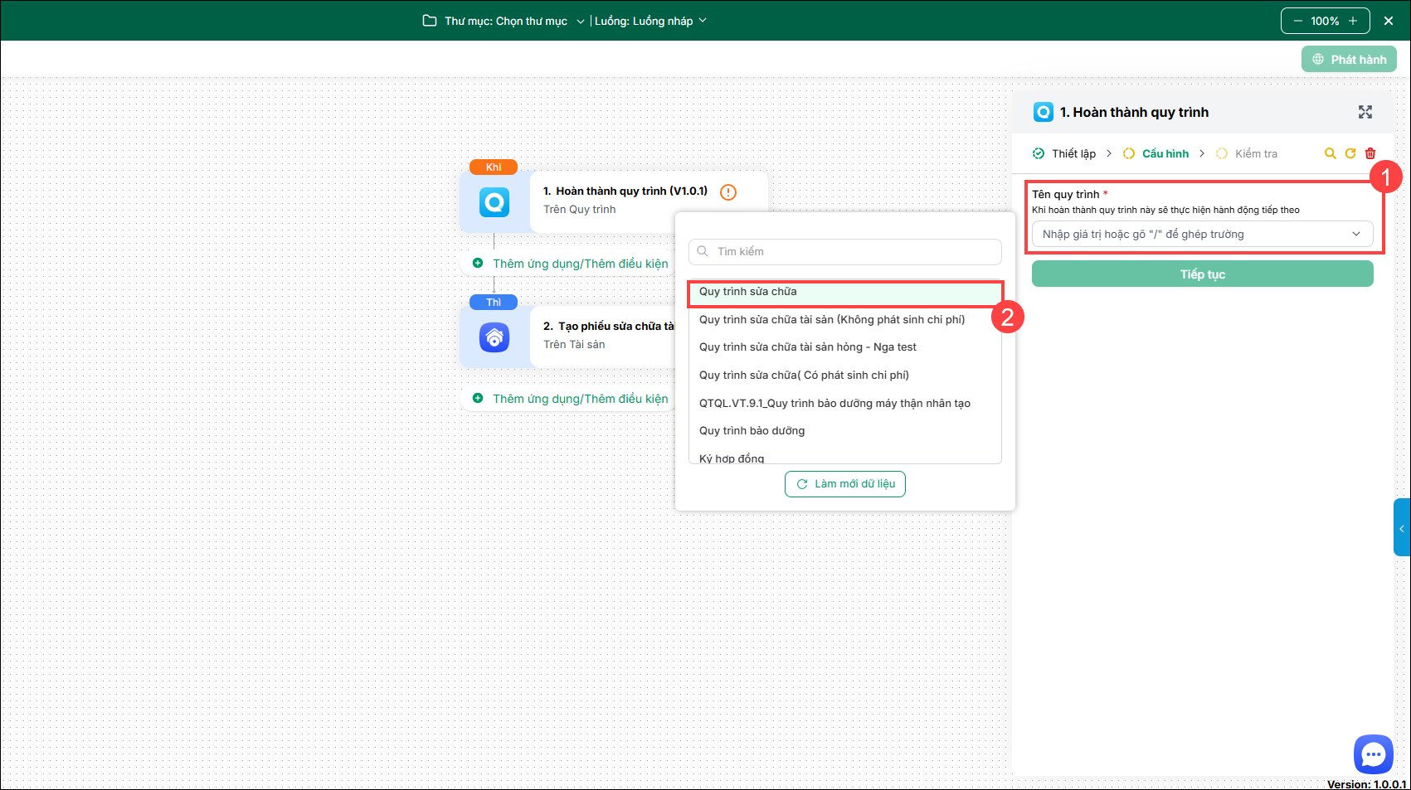Screen dimensions: 1411x790
Task: Open the Luồng nháp flow dropdown
Action: click(x=650, y=21)
